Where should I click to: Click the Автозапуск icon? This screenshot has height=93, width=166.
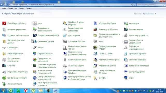pyautogui.click(x=126, y=23)
